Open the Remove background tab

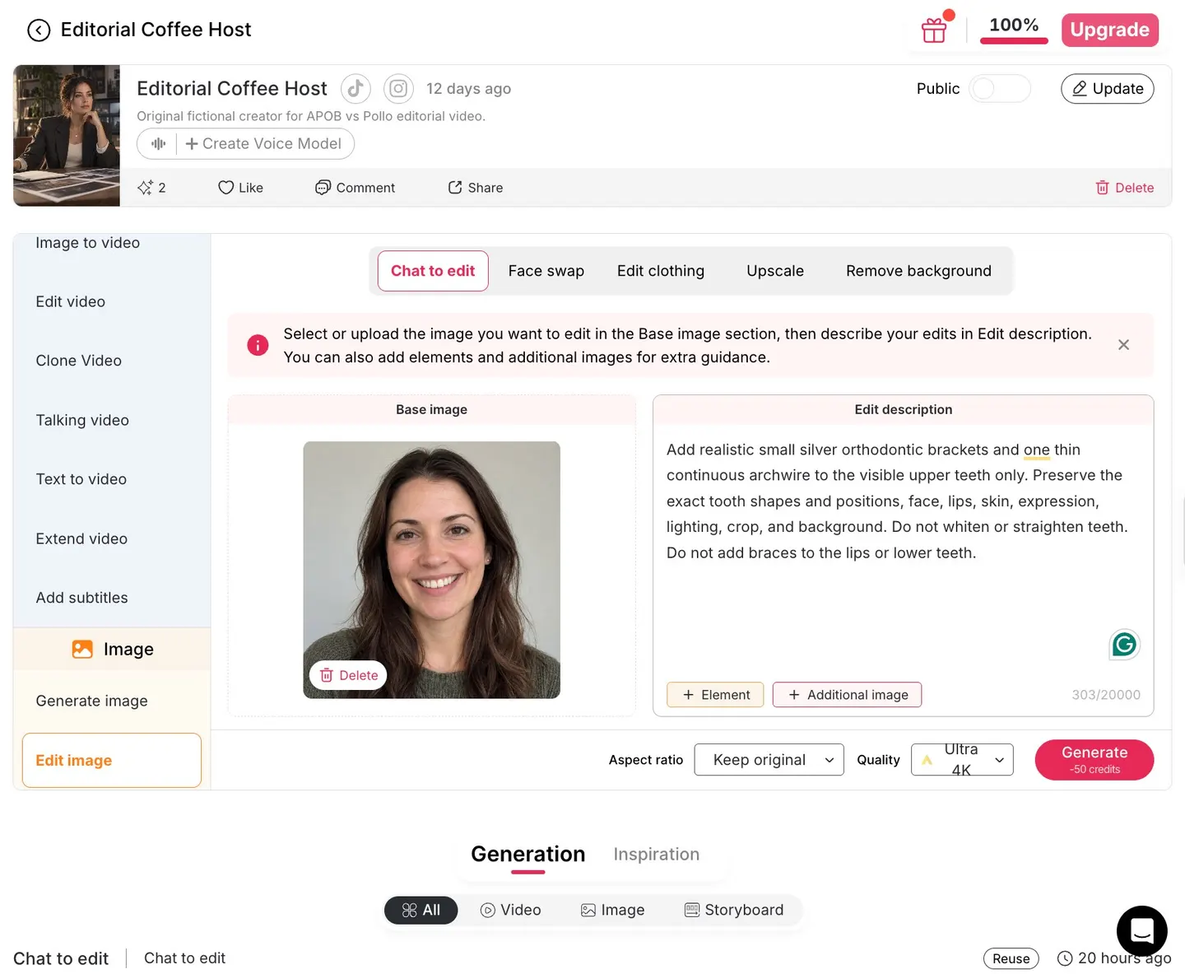point(918,271)
